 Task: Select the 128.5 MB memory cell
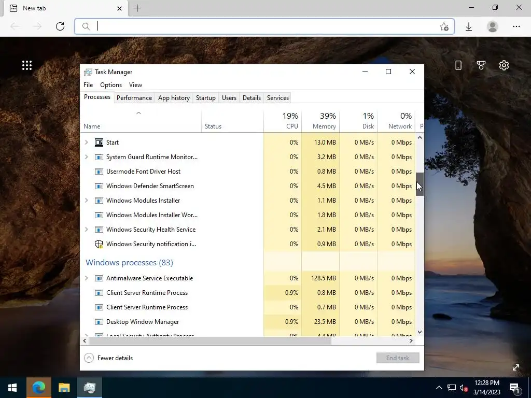pyautogui.click(x=320, y=278)
